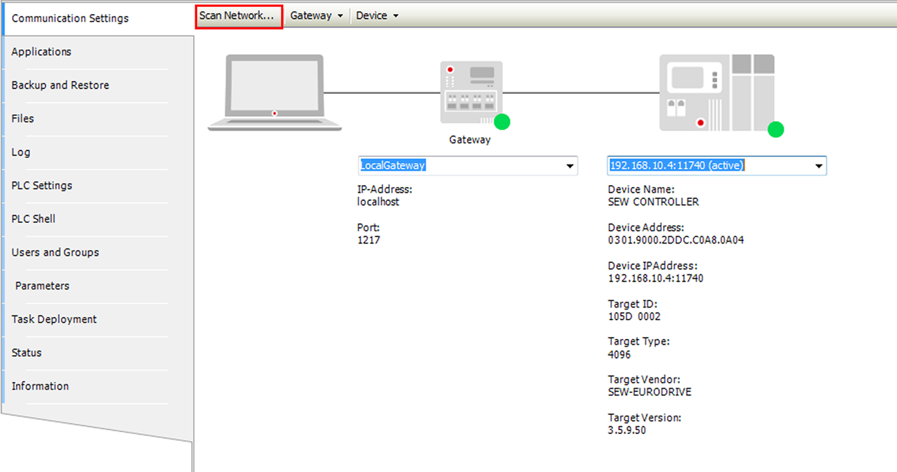Click inside the LocalGateway text field
Viewport: 897px width, 472px height.
tap(460, 166)
